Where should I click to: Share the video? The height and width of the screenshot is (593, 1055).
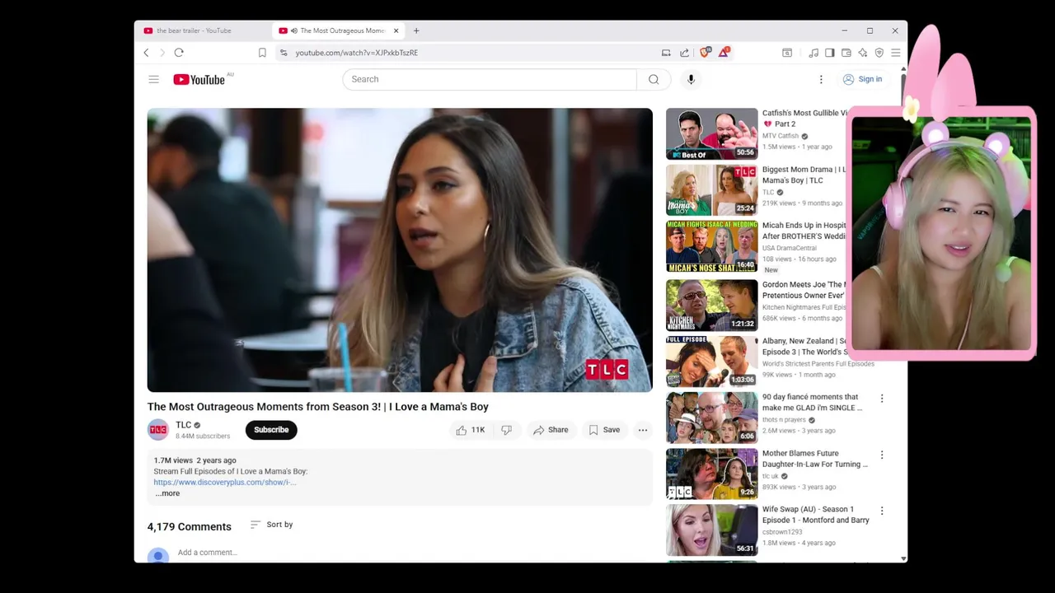551,430
